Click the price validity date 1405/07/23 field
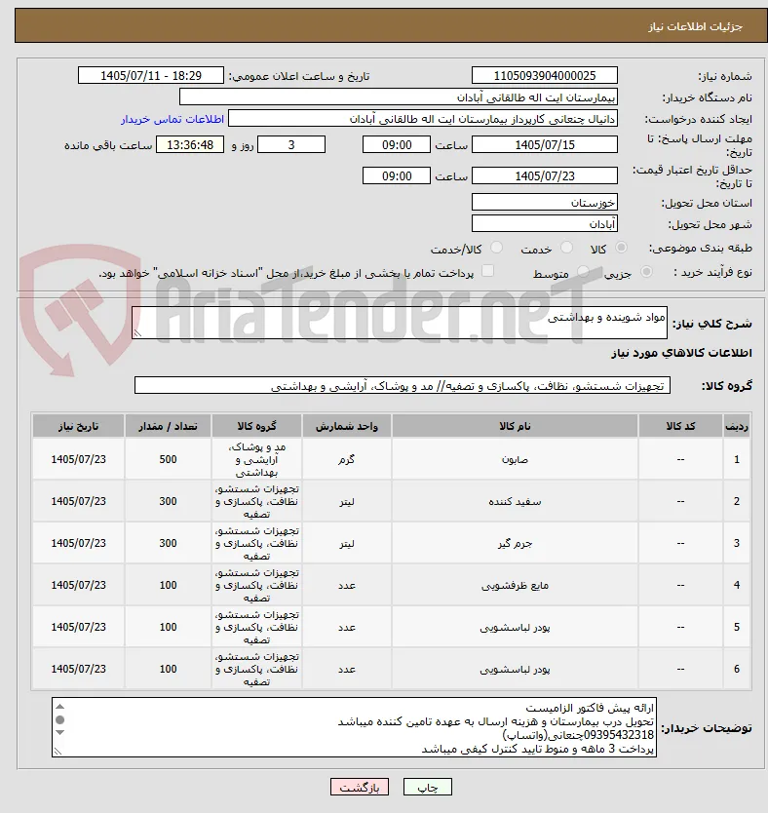The height and width of the screenshot is (813, 768). 545,175
